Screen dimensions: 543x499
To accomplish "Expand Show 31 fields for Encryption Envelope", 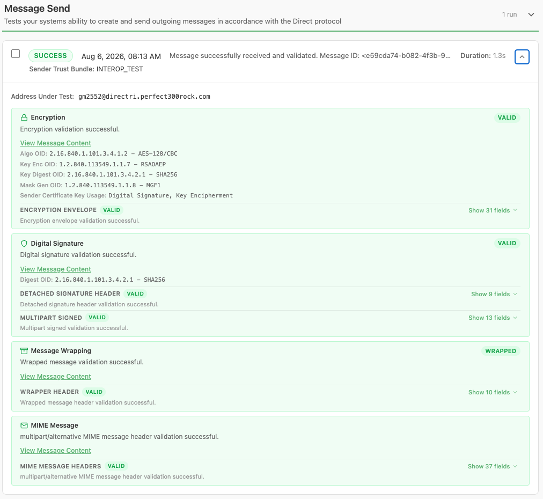I will point(493,210).
